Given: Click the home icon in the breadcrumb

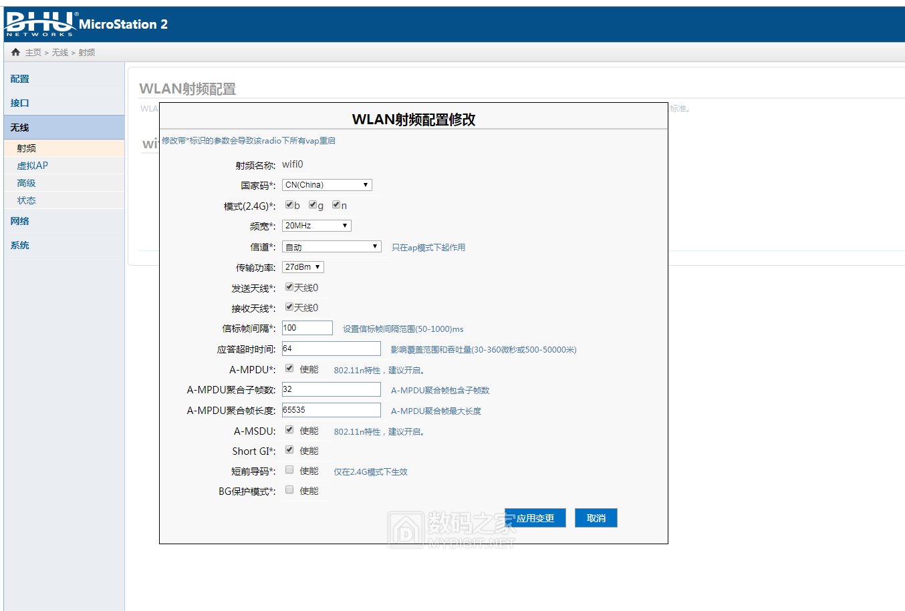Looking at the screenshot, I should 15,51.
